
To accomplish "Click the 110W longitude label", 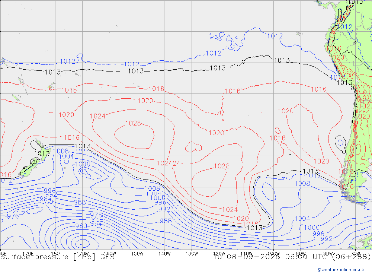I will click(246, 254).
